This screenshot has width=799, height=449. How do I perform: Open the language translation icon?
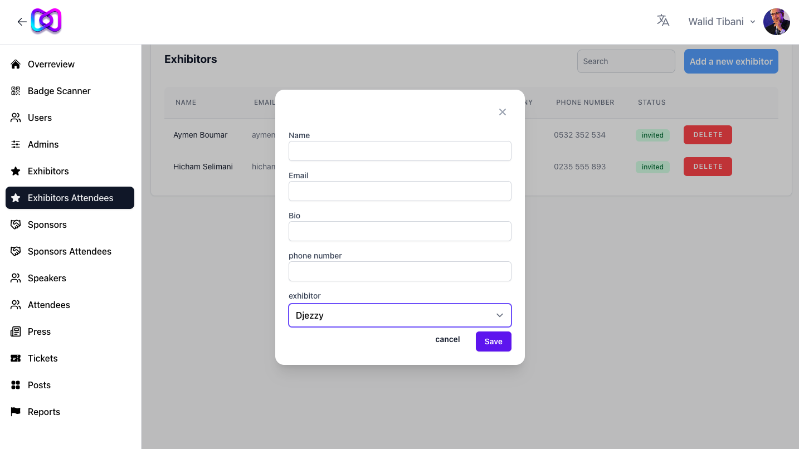pyautogui.click(x=663, y=21)
